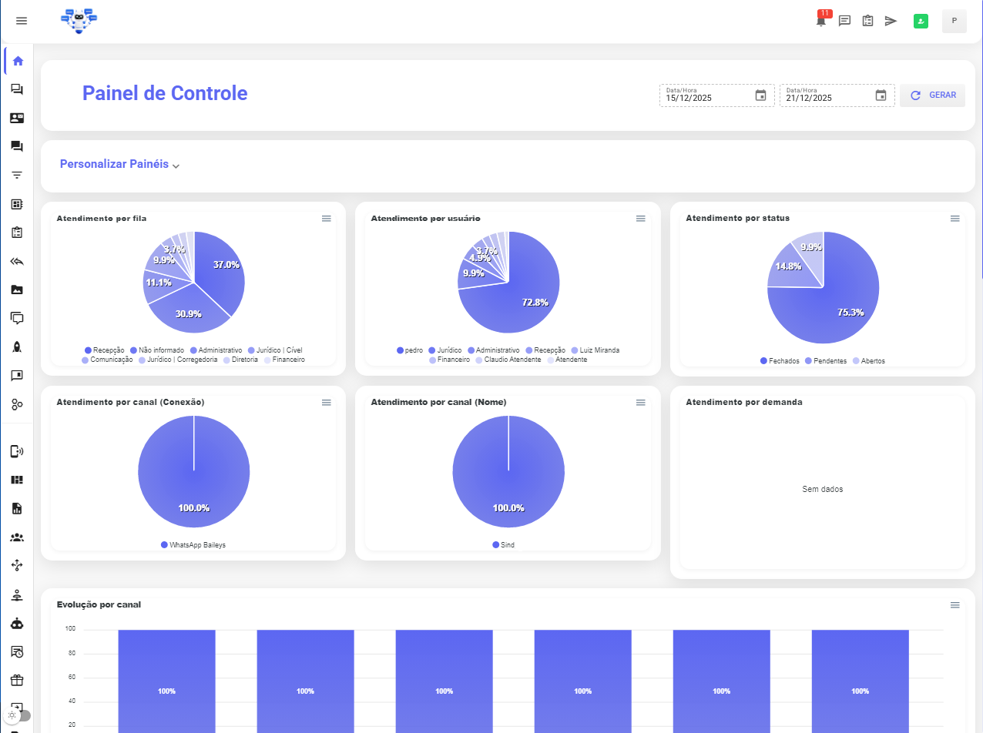
Task: Click the folder image icon in sidebar
Action: [17, 290]
